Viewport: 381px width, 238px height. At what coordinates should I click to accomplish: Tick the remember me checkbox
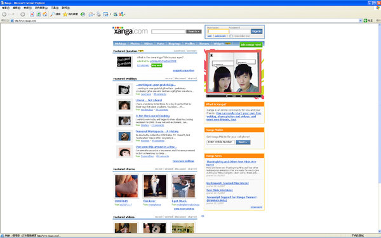click(x=231, y=36)
